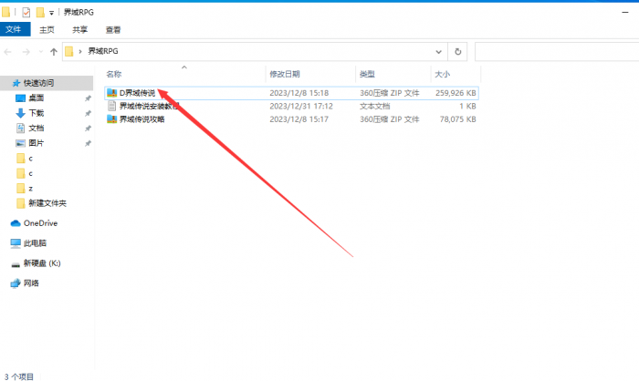Click the OneDrive cloud icon
The width and height of the screenshot is (639, 381).
16,223
